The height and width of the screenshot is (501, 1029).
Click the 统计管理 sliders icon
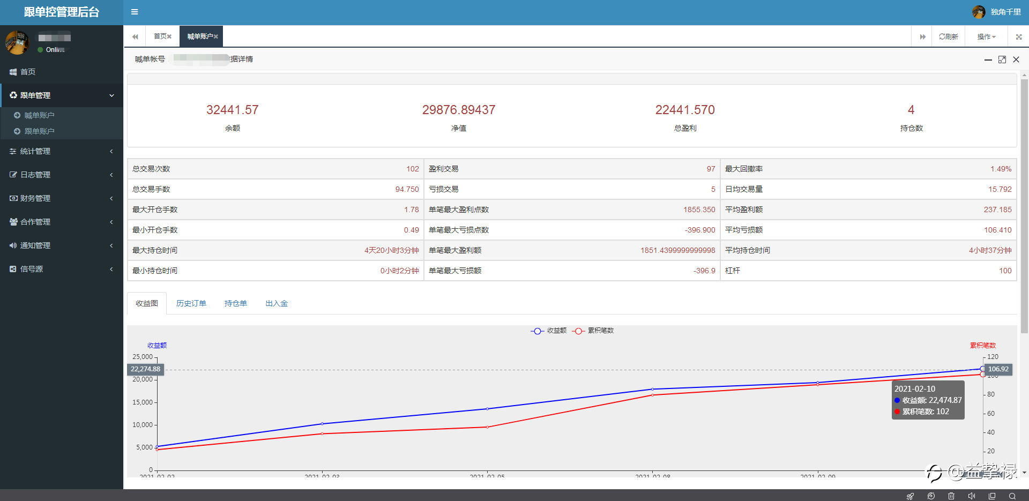coord(13,152)
